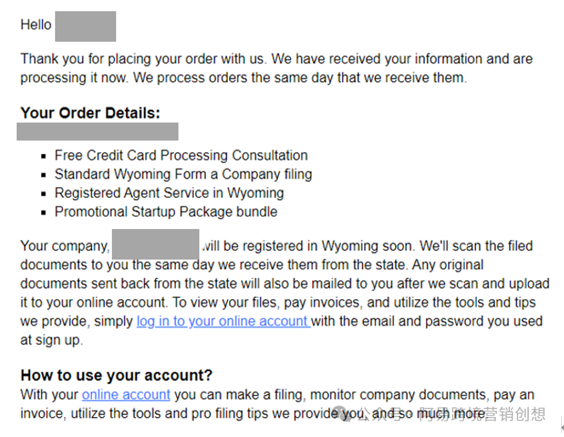Click the bullet marker before Free Credit Card
The height and width of the screenshot is (437, 564).
43,157
